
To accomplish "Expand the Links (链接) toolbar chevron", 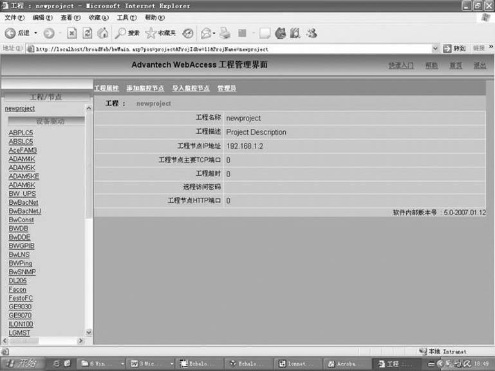I will (491, 47).
